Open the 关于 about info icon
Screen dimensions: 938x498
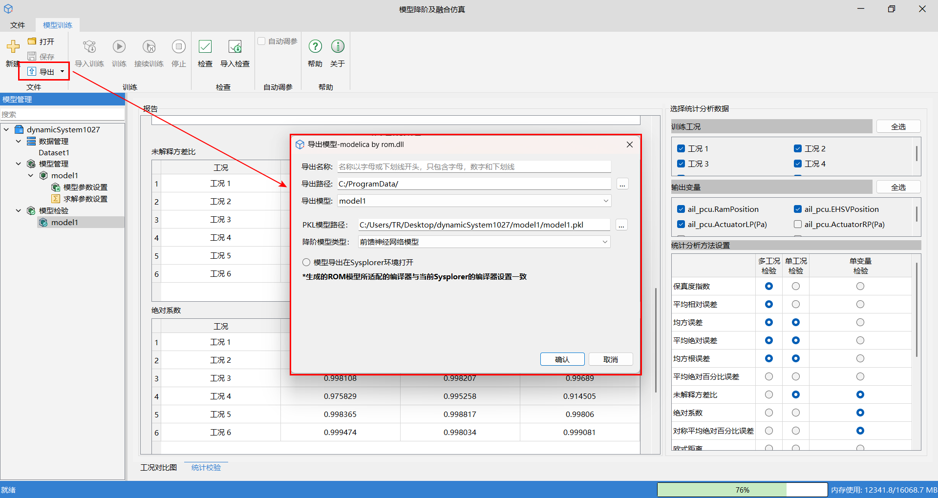338,47
